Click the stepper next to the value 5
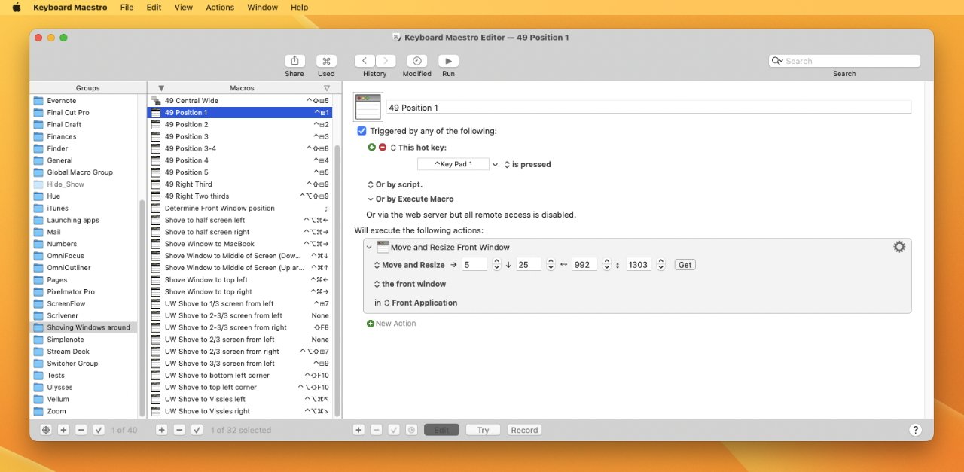The image size is (964, 472). [496, 265]
